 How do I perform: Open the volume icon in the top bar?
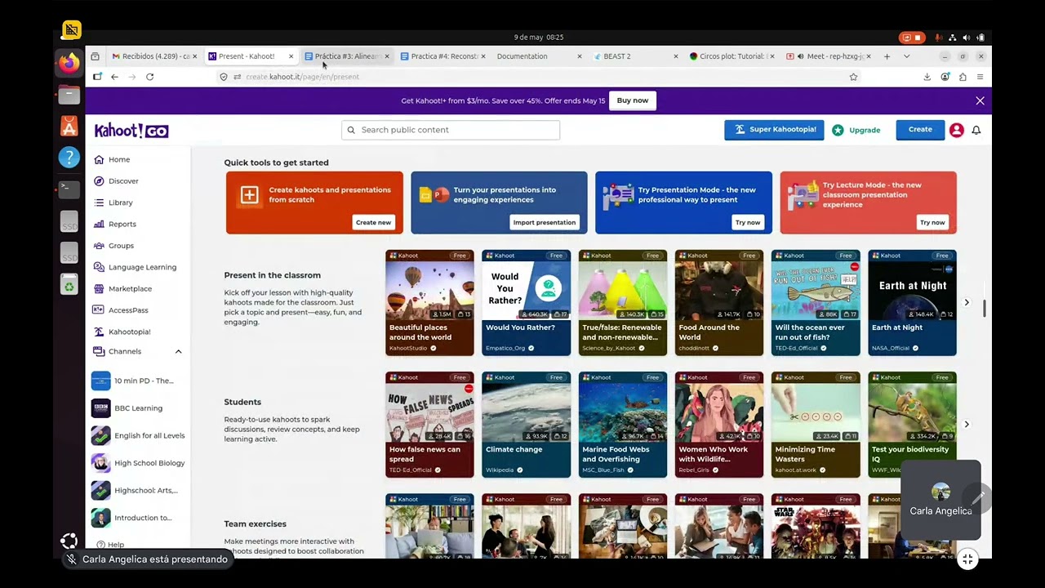[x=966, y=38]
